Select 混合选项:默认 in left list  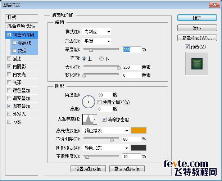[22, 27]
